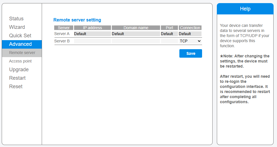Click the Server A connection field
The height and width of the screenshot is (147, 277).
click(x=190, y=34)
